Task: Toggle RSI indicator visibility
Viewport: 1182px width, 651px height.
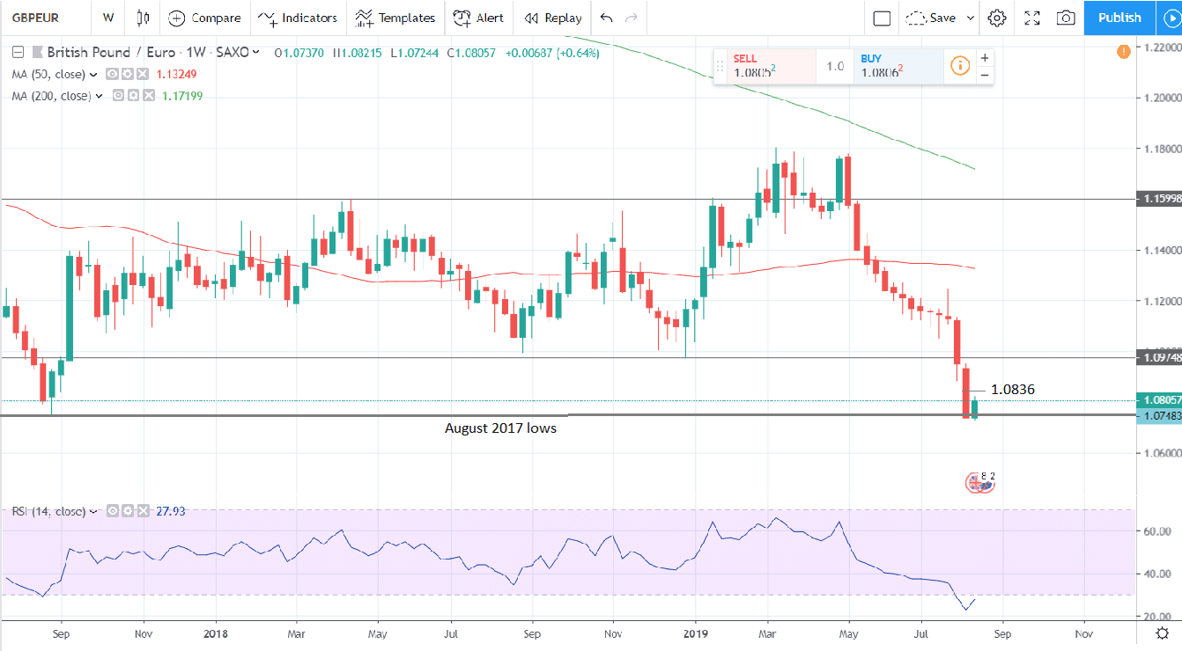Action: pos(112,511)
